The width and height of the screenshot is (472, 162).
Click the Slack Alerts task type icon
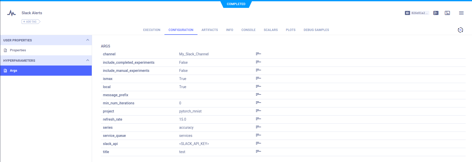[x=11, y=13]
